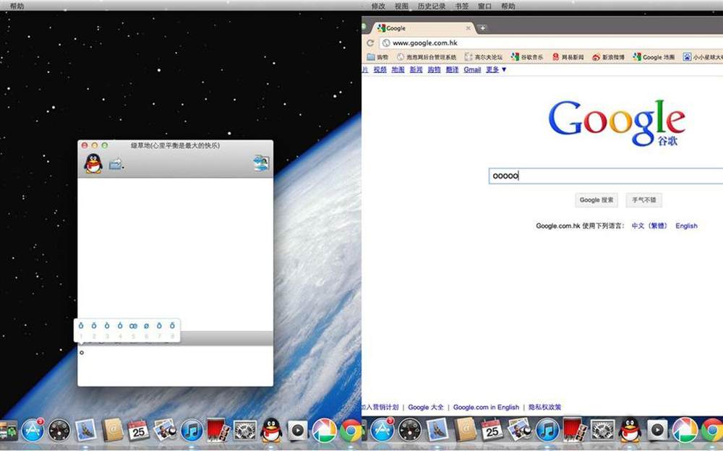Open the 泡泡网后台管理系统 bookmark
This screenshot has height=451, width=723.
(427, 57)
